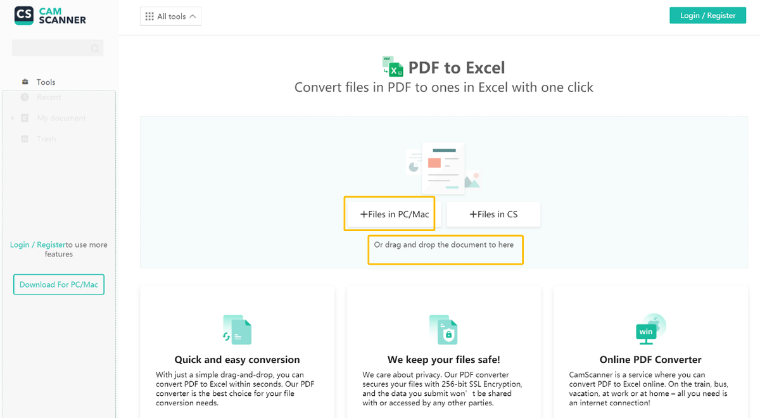The image size is (760, 418).
Task: Click the My document file icon
Action: (25, 118)
